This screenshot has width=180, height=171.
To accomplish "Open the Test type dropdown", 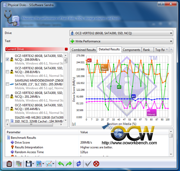I will point(121,41).
